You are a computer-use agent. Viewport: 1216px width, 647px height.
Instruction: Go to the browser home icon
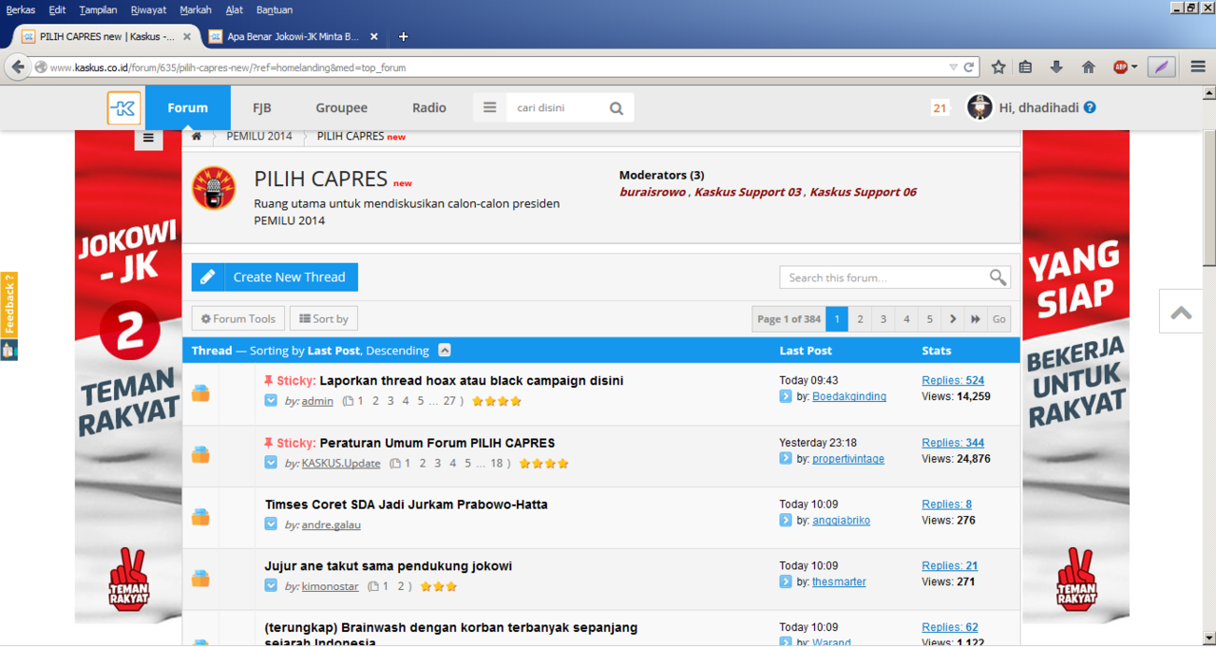[x=1089, y=67]
